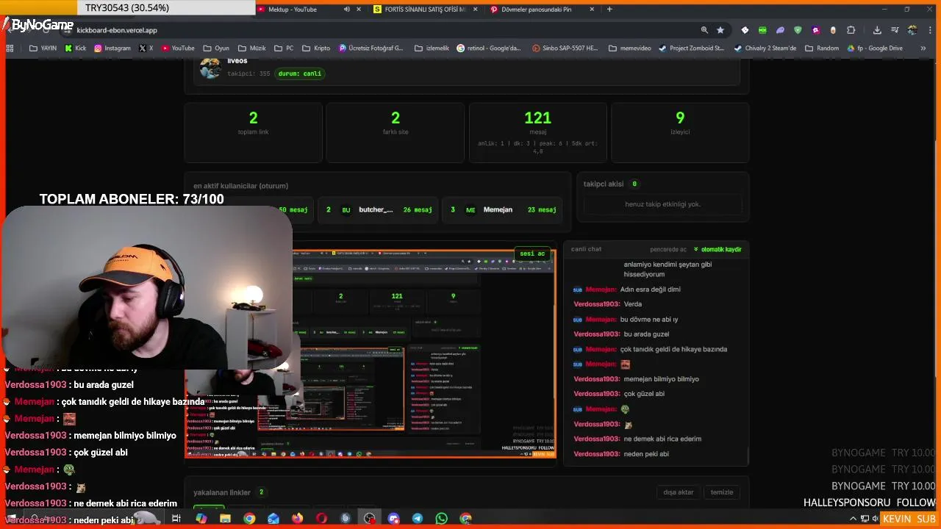This screenshot has height=529, width=941.
Task: Close the Mektup - YouTube tab
Action: (359, 10)
